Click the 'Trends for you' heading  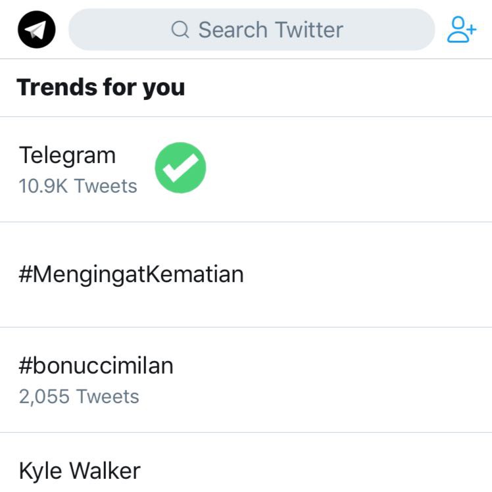pyautogui.click(x=101, y=87)
